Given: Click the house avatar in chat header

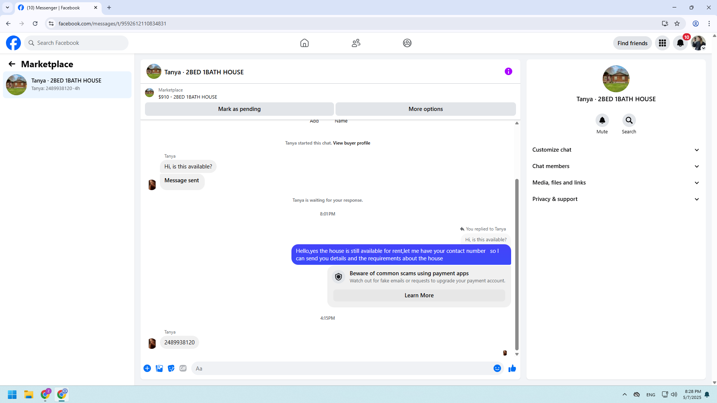Looking at the screenshot, I should pyautogui.click(x=154, y=71).
